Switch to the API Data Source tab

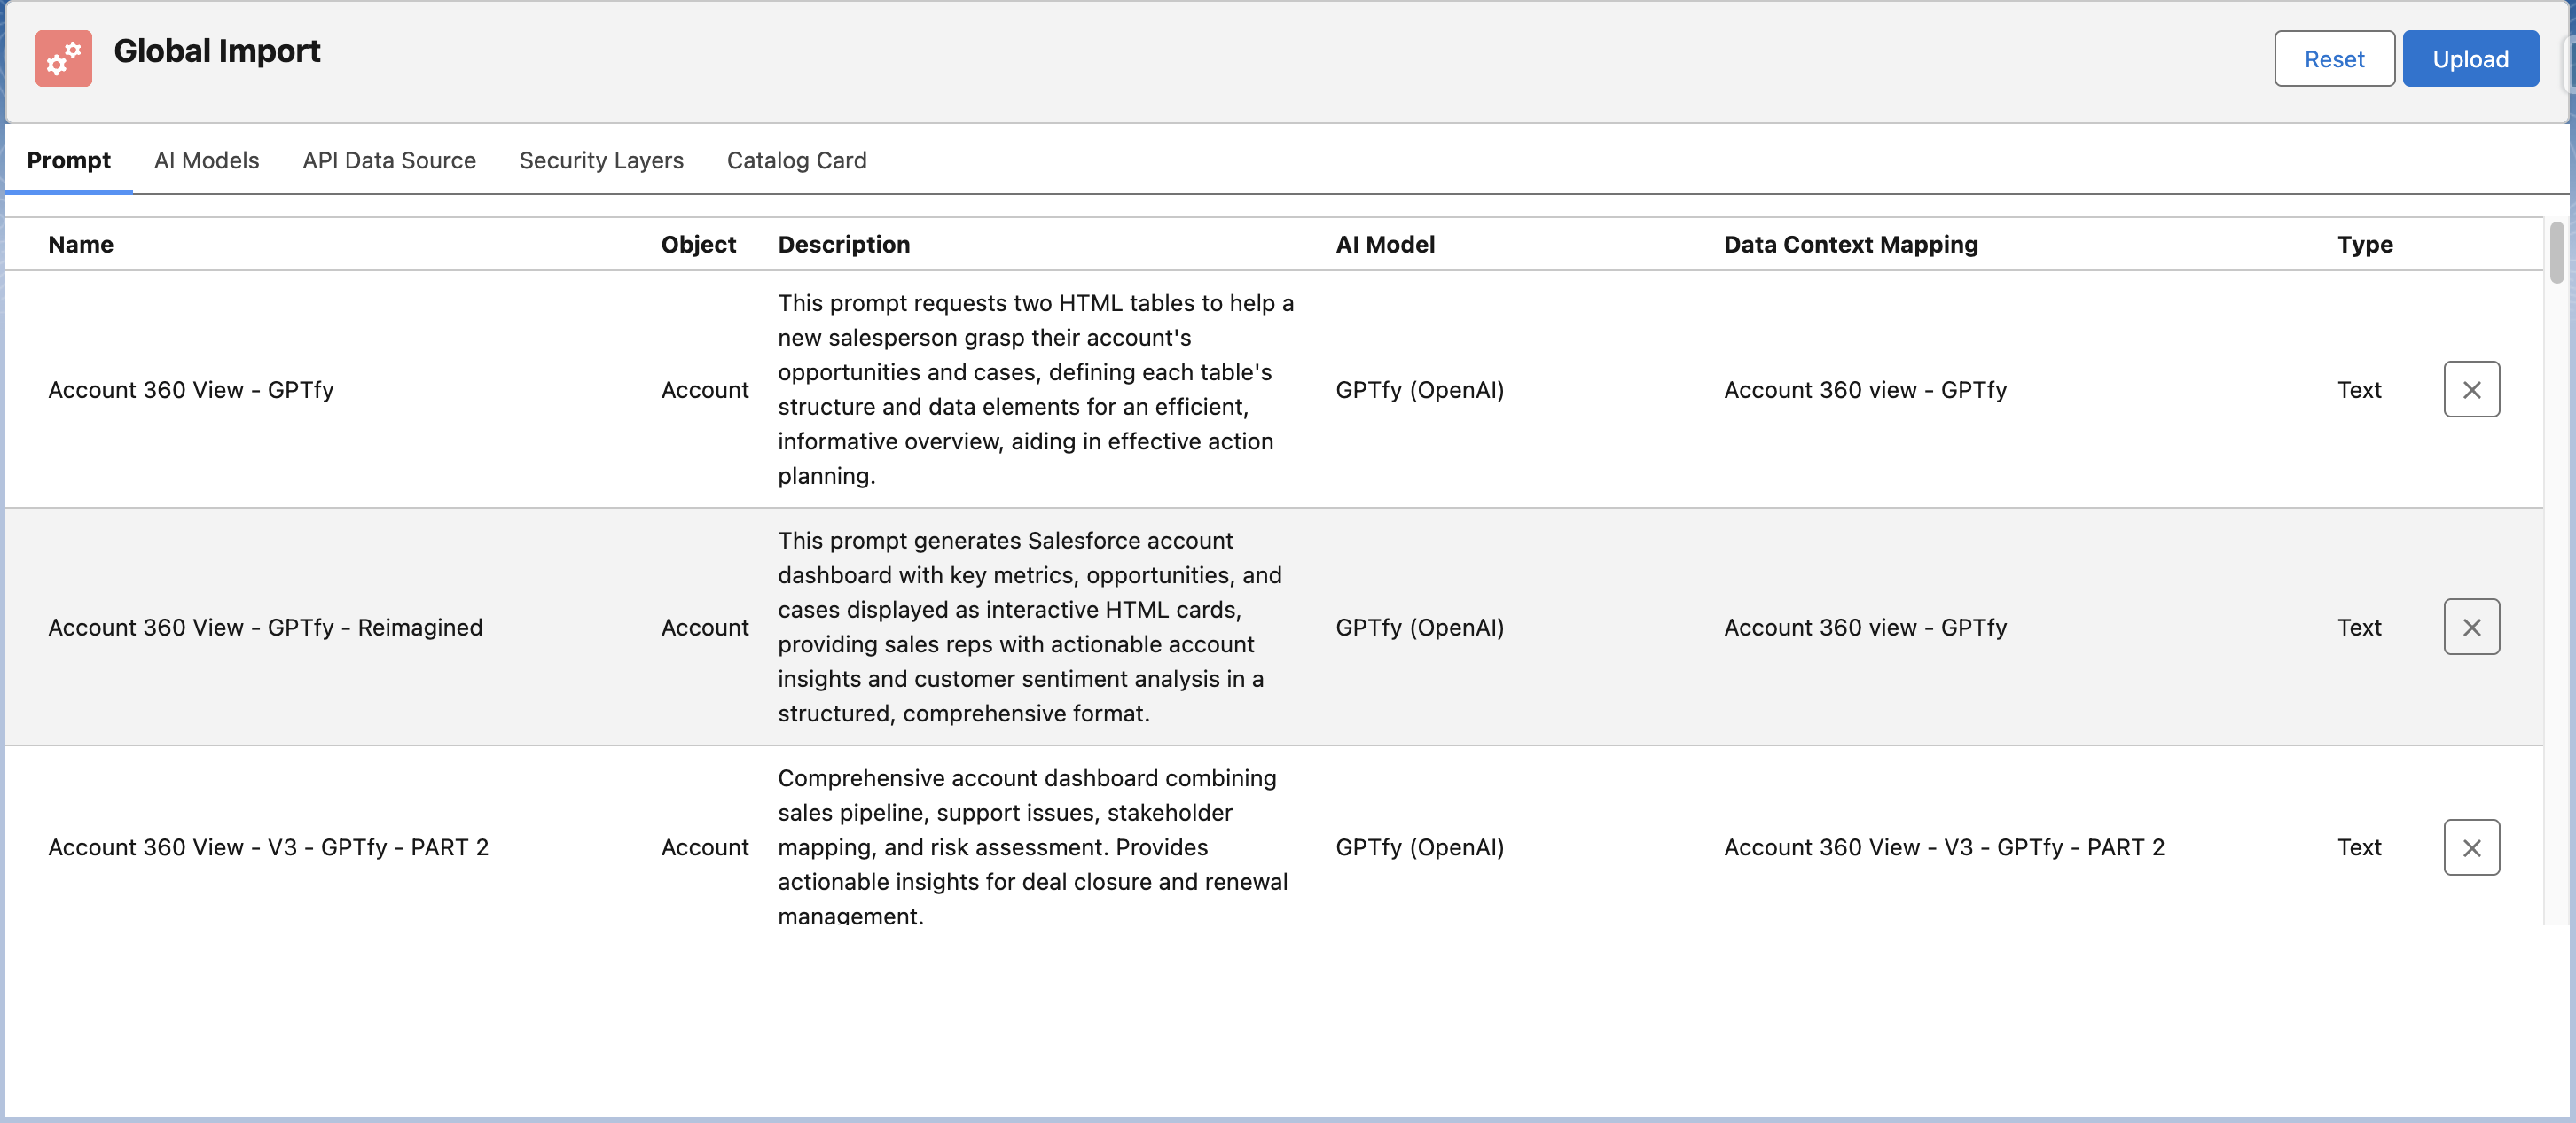388,160
